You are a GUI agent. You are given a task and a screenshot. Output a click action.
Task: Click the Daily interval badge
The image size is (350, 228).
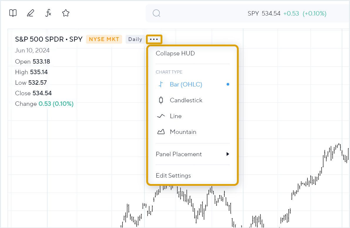coord(135,40)
